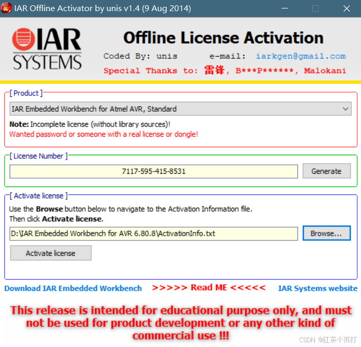Click the Browse... button
The height and width of the screenshot is (347, 361).
pos(327,233)
